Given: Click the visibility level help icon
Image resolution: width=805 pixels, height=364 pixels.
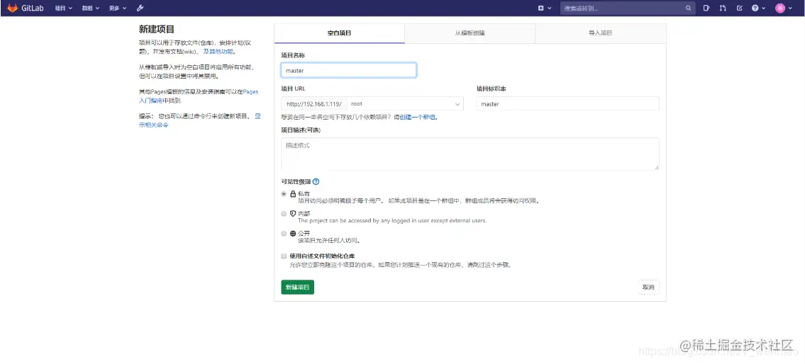Looking at the screenshot, I should point(316,181).
